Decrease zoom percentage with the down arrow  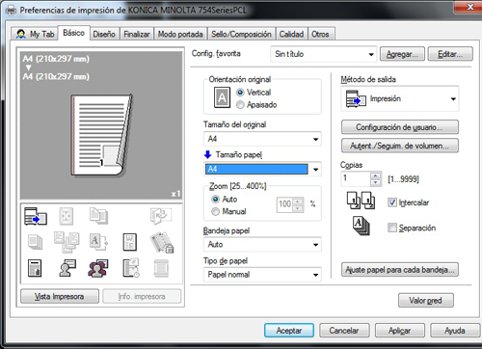click(298, 208)
